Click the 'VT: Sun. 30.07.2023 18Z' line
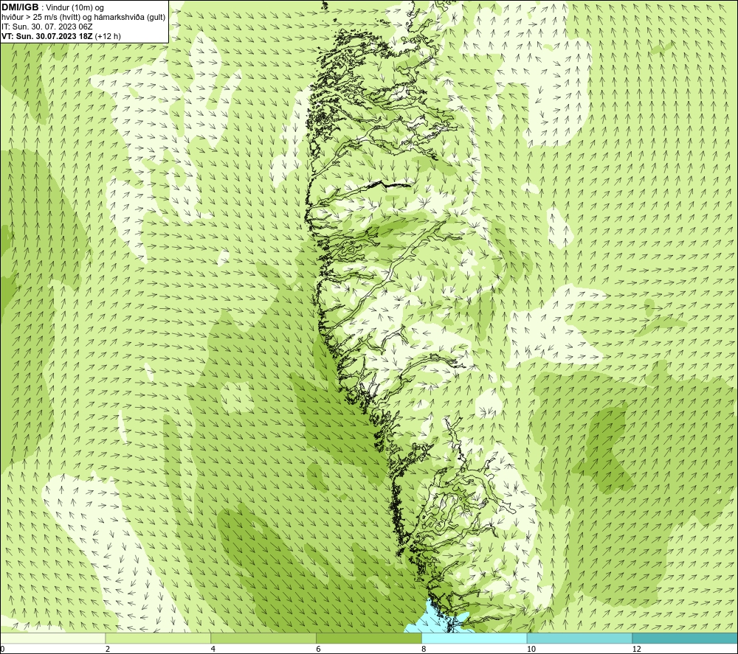This screenshot has height=654, width=738. [47, 36]
